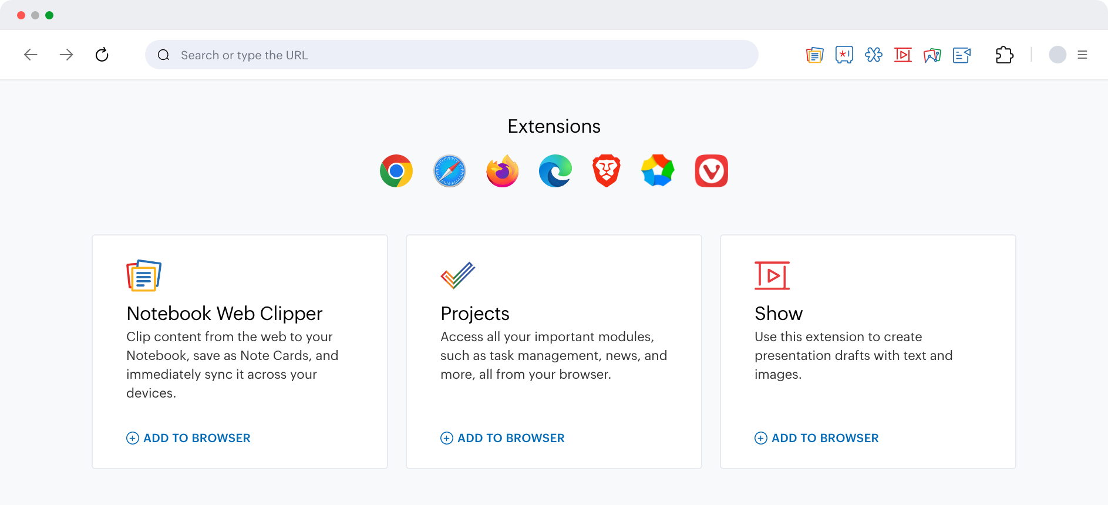Reload the current page
This screenshot has width=1108, height=505.
pyautogui.click(x=102, y=55)
